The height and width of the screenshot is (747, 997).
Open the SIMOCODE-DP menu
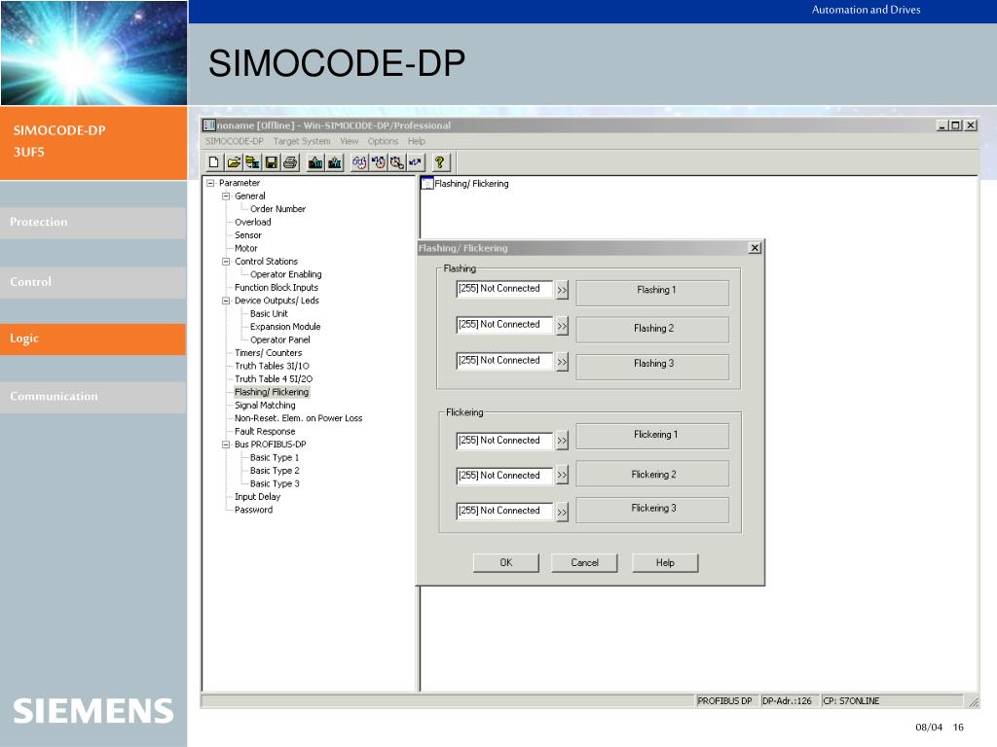(x=234, y=141)
